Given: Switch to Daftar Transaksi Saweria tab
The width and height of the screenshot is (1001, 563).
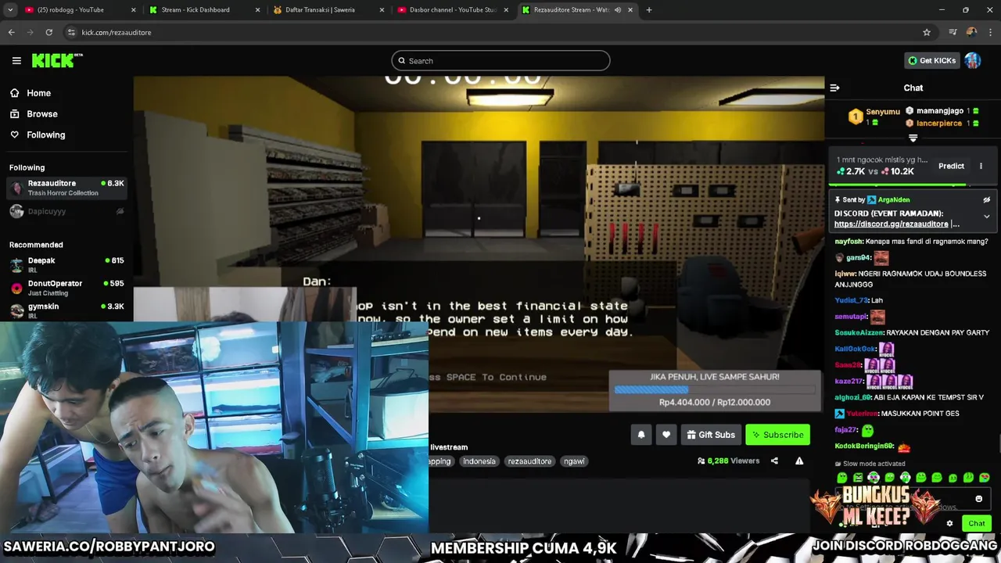Looking at the screenshot, I should [x=327, y=10].
